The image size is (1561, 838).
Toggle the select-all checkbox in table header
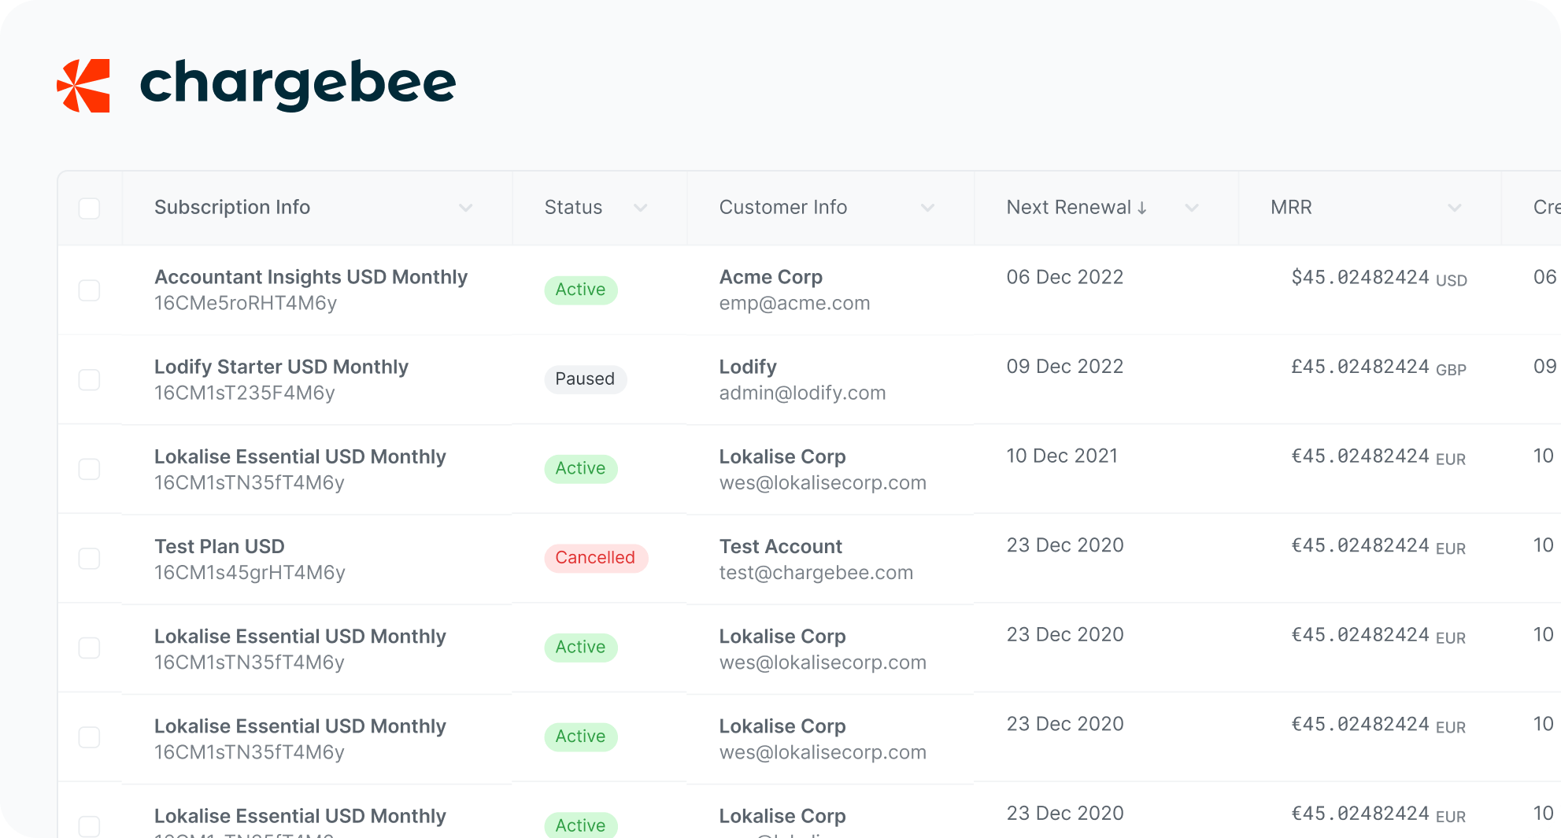(x=90, y=209)
